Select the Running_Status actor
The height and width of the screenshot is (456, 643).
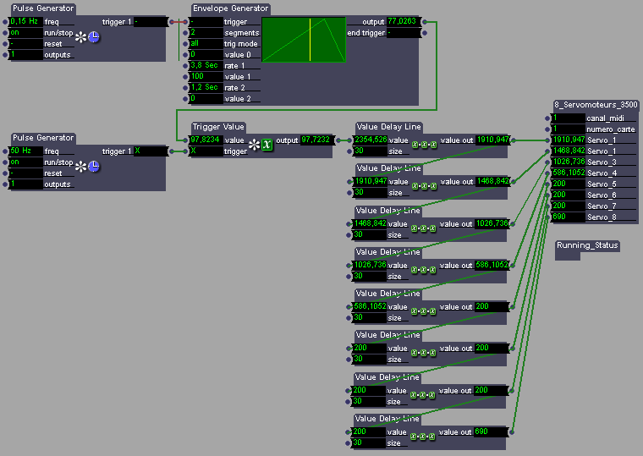click(x=587, y=245)
